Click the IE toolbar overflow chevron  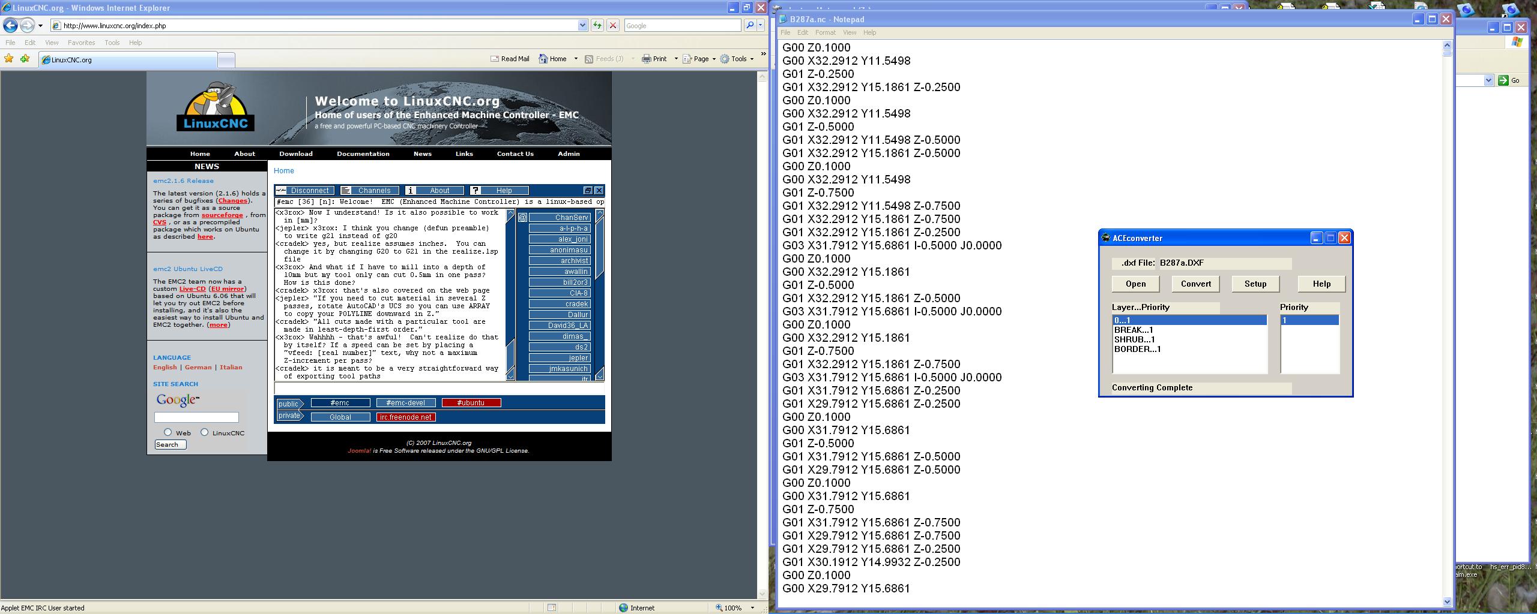coord(763,54)
